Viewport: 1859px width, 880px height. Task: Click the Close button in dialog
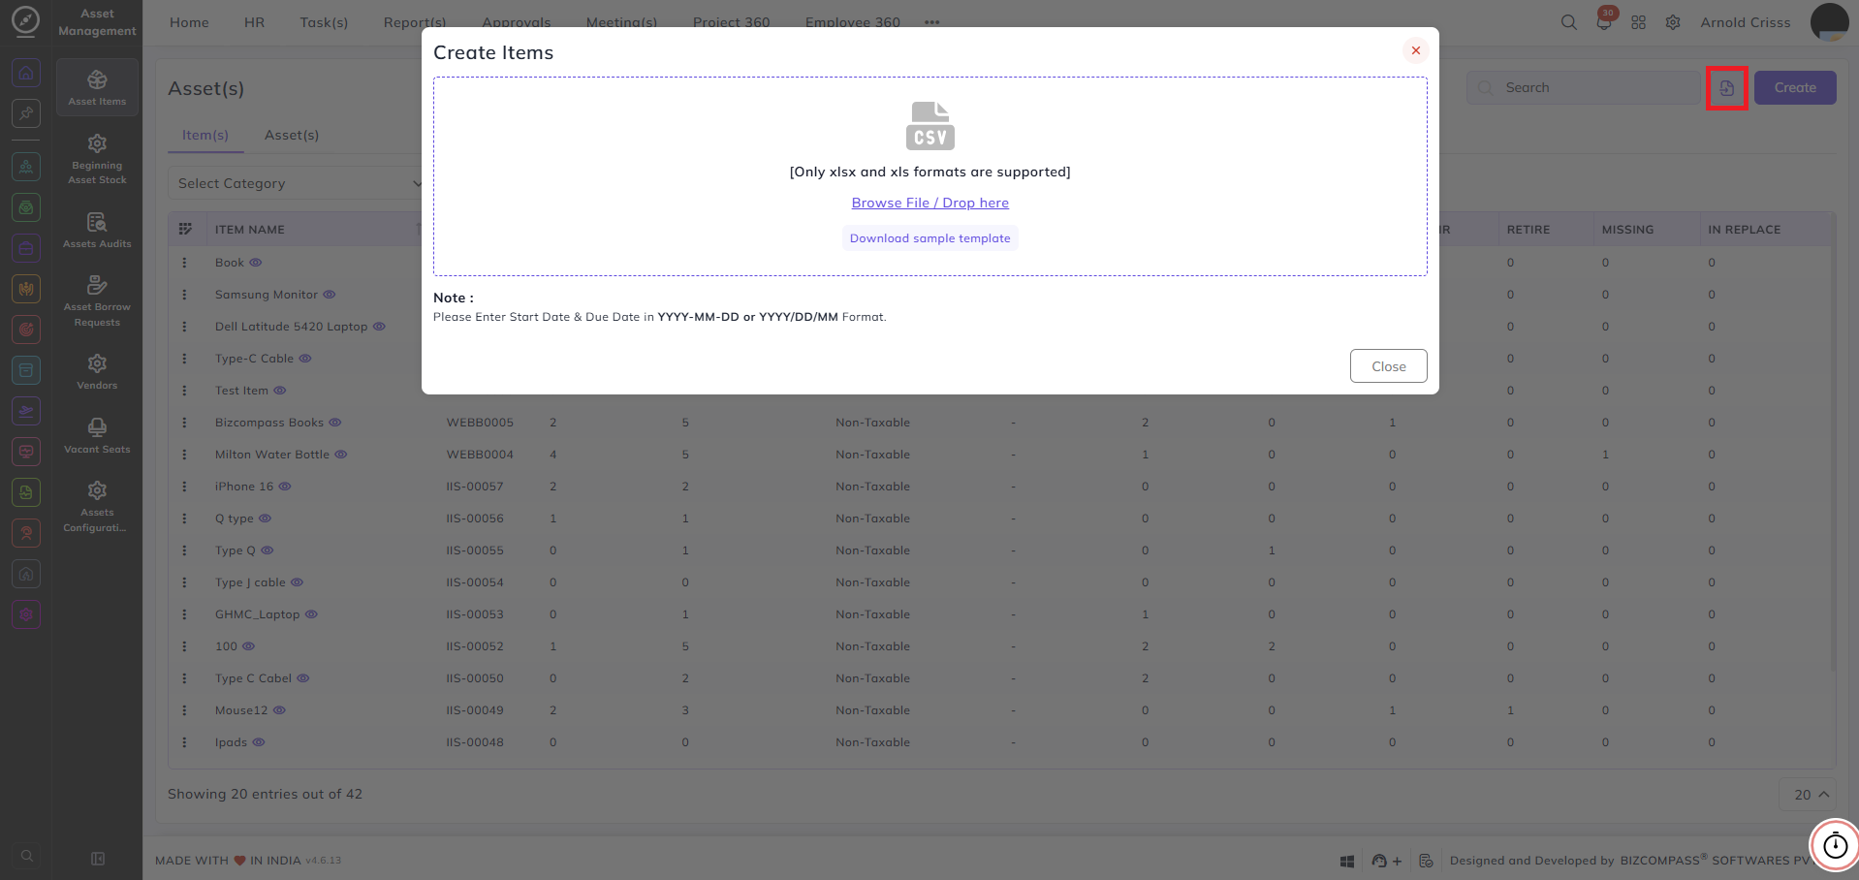click(1388, 366)
